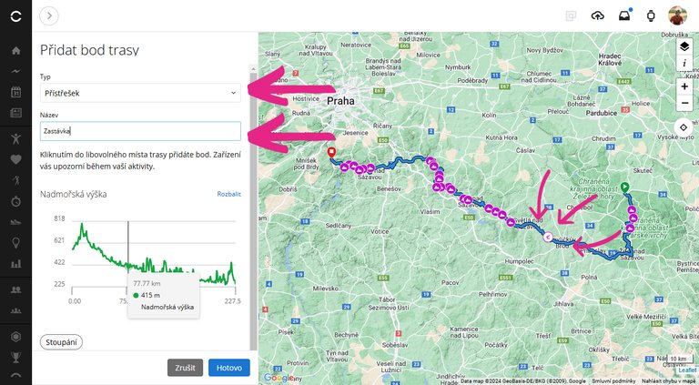Open the notifications inbox icon
This screenshot has width=699, height=385.
[x=623, y=15]
